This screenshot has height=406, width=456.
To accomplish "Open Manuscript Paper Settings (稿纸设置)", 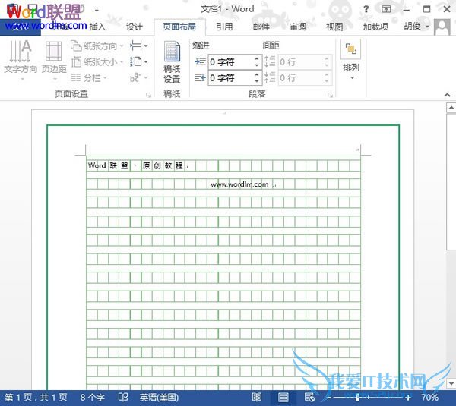I will tap(172, 62).
